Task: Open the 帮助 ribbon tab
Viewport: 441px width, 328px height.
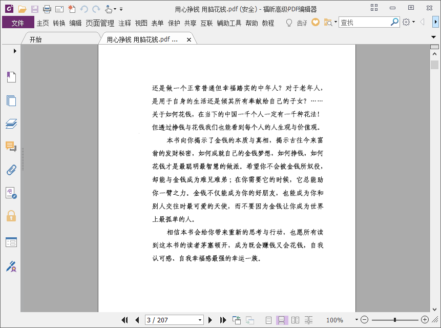Action: (251, 23)
